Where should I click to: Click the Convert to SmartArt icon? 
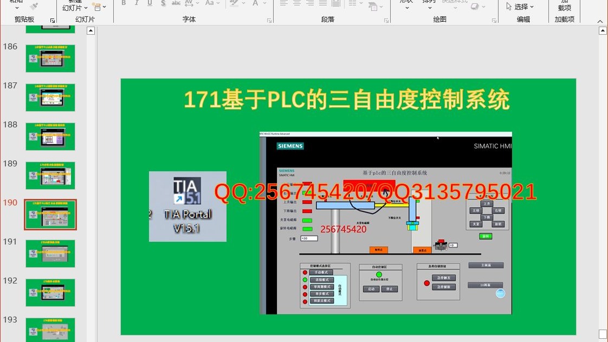373,6
